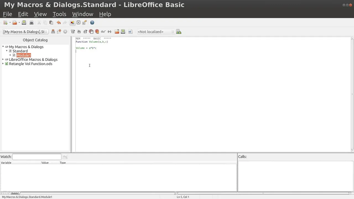Select My Macros & Dialogs tree item
354x199 pixels.
26,47
